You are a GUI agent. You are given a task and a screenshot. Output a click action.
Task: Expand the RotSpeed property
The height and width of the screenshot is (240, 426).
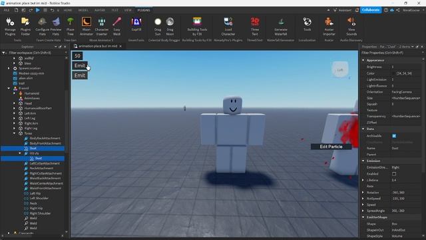363,199
